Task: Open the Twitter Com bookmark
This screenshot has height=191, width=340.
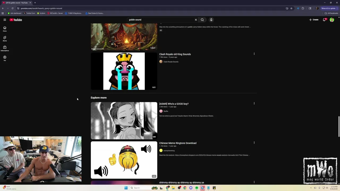Action: pyautogui.click(x=29, y=13)
